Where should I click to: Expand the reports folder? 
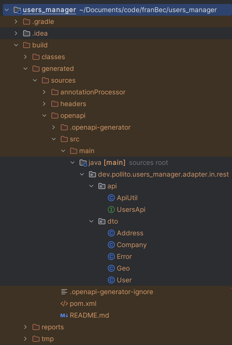[x=25, y=327]
